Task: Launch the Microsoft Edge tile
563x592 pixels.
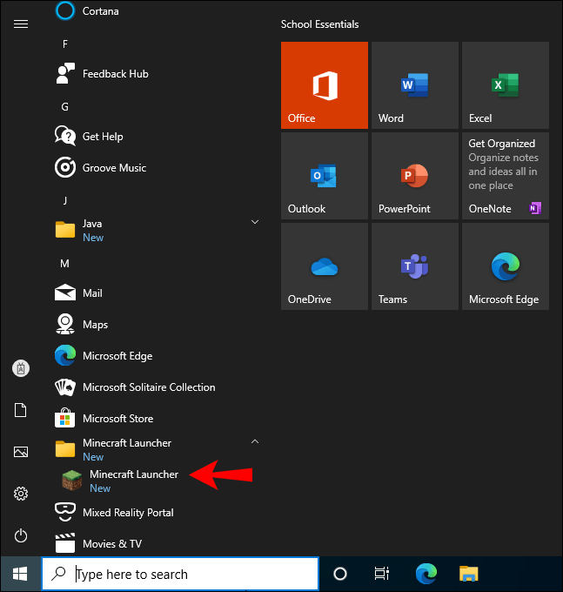Action: click(506, 266)
